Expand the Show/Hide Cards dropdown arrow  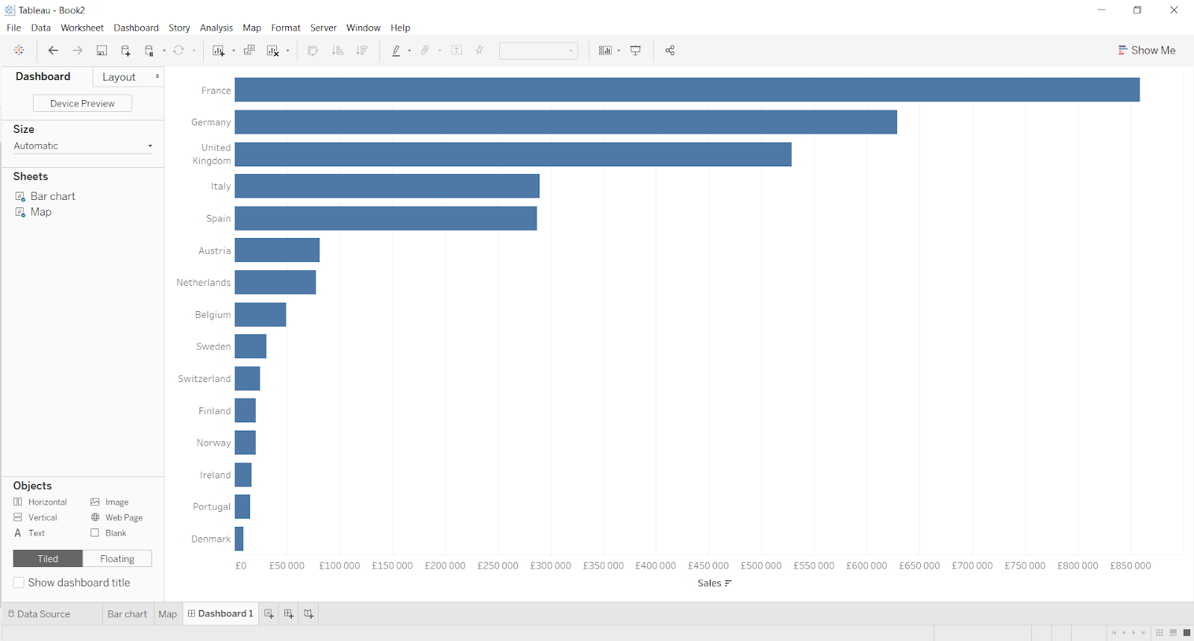pyautogui.click(x=619, y=51)
